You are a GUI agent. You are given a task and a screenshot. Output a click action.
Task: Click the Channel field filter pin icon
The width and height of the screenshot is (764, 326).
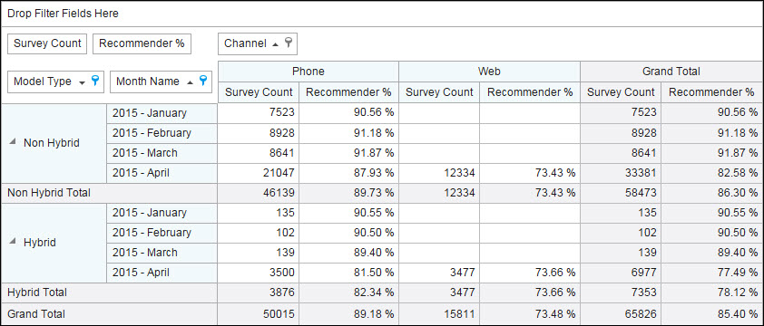pos(289,43)
